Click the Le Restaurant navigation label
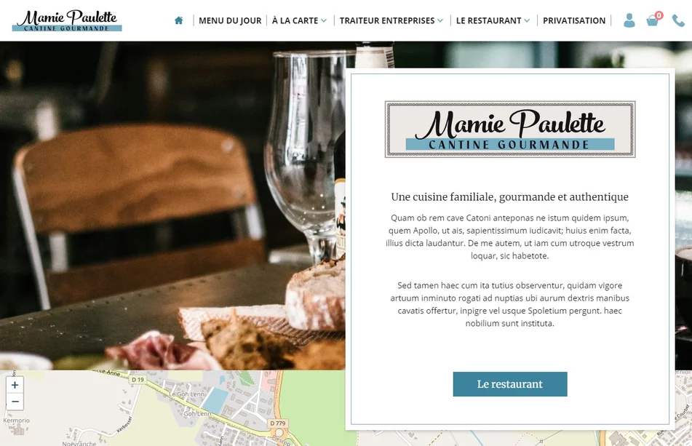 point(488,20)
